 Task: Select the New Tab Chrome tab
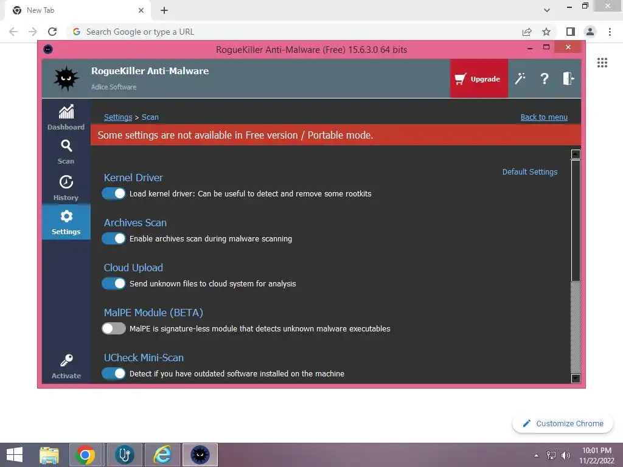tap(77, 10)
